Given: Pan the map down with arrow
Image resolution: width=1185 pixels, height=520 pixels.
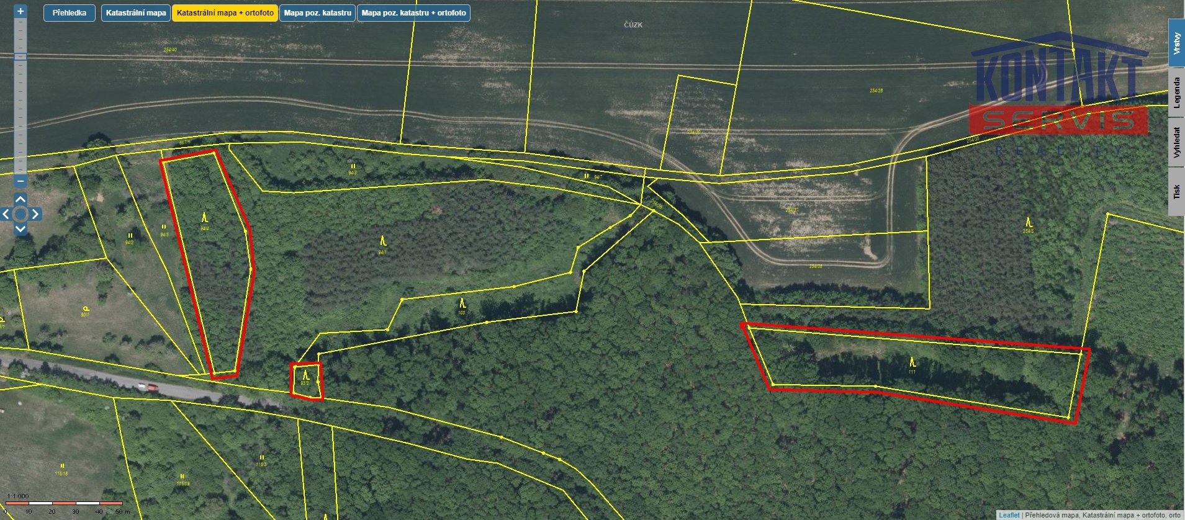Looking at the screenshot, I should pos(20,229).
